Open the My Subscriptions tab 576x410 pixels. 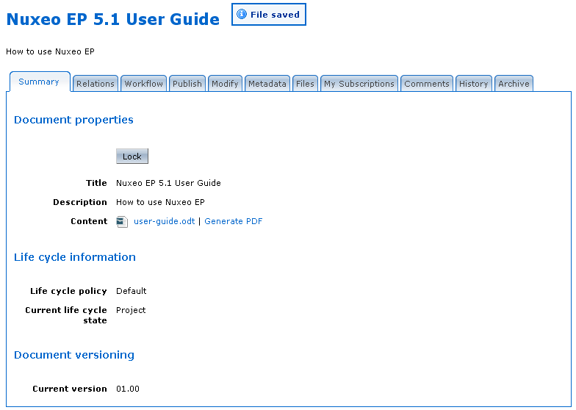click(359, 84)
